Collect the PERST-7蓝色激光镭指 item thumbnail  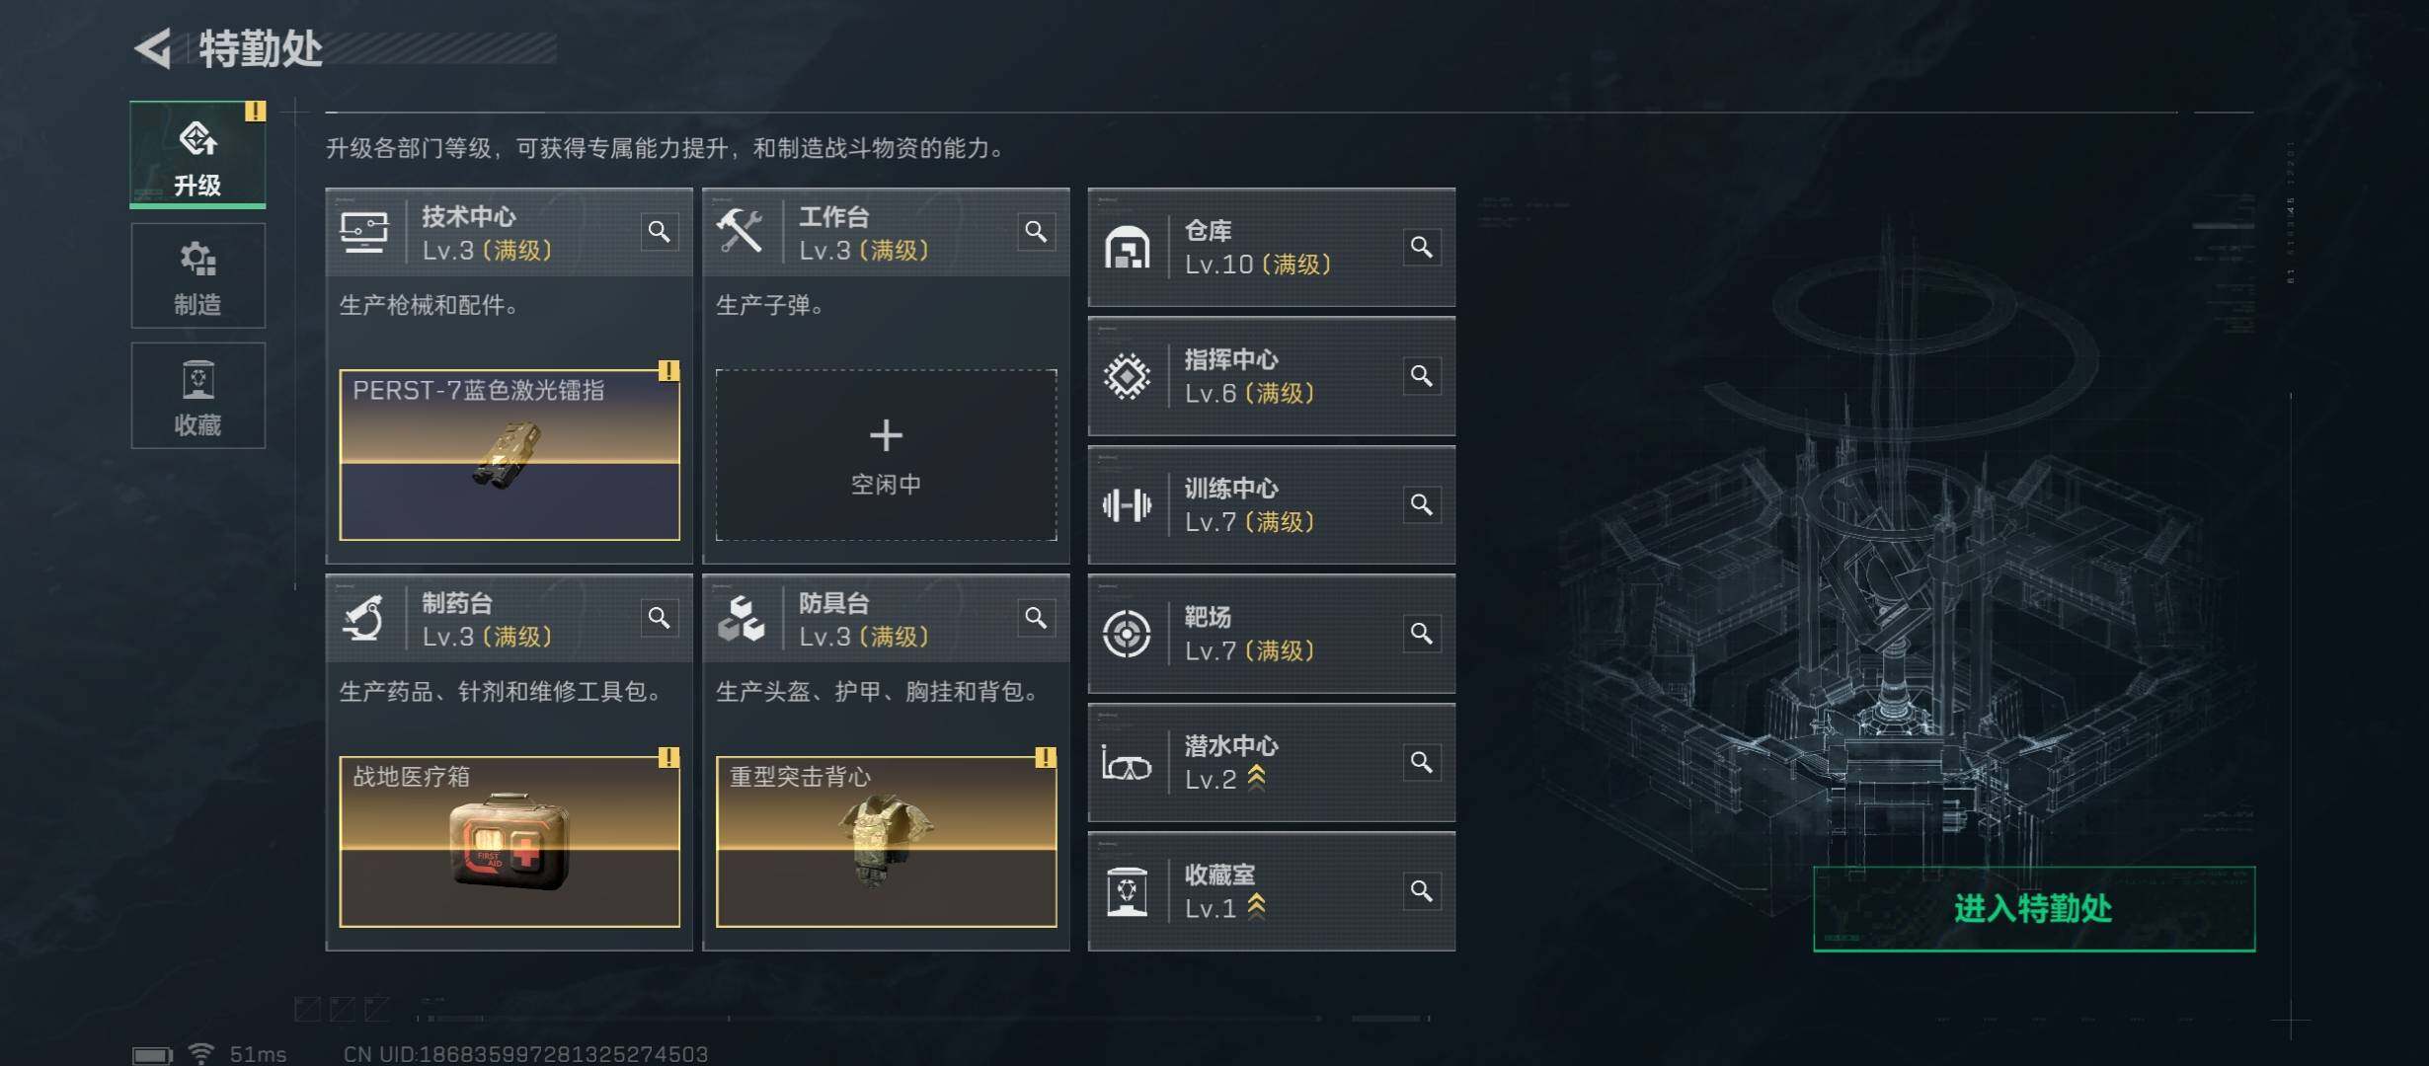pos(509,455)
